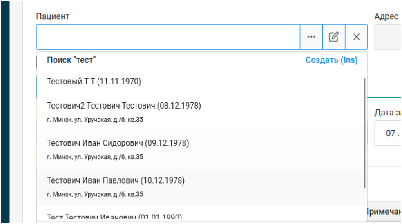The image size is (402, 224).
Task: Choose Тестович2 Тестович Тестович from results
Action: pos(124,106)
